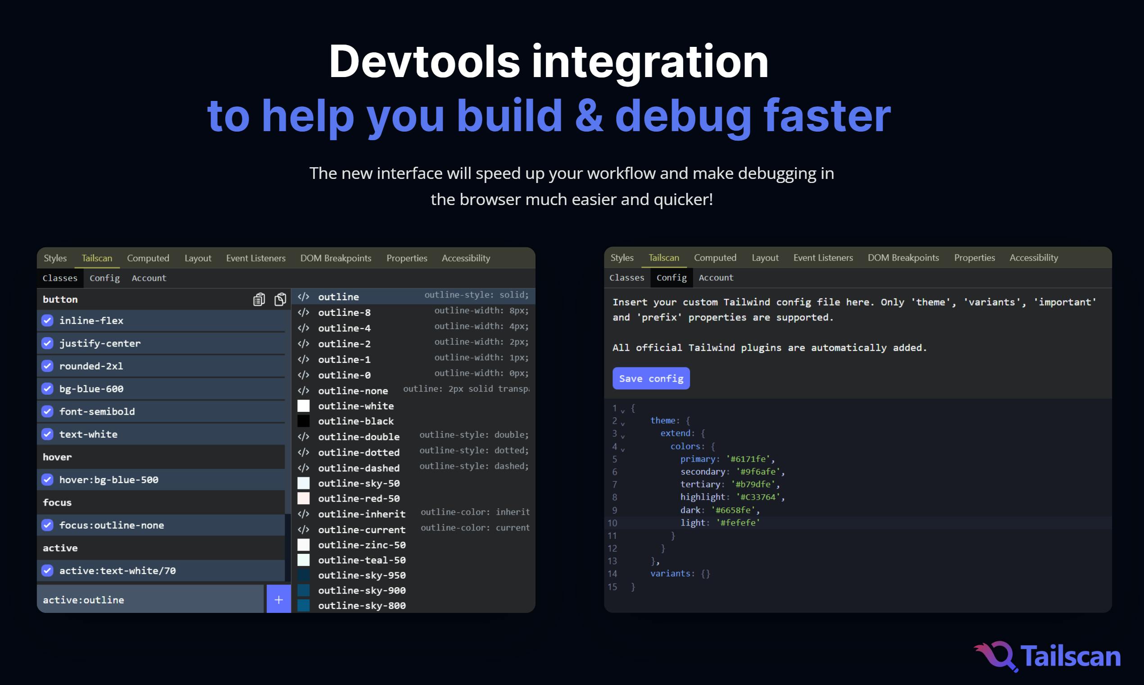Click the Save config button

[651, 379]
